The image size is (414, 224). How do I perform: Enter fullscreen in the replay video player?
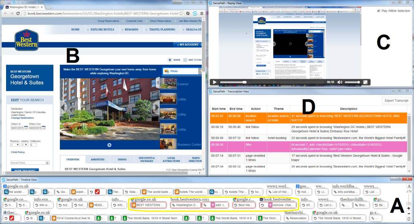(x=365, y=82)
